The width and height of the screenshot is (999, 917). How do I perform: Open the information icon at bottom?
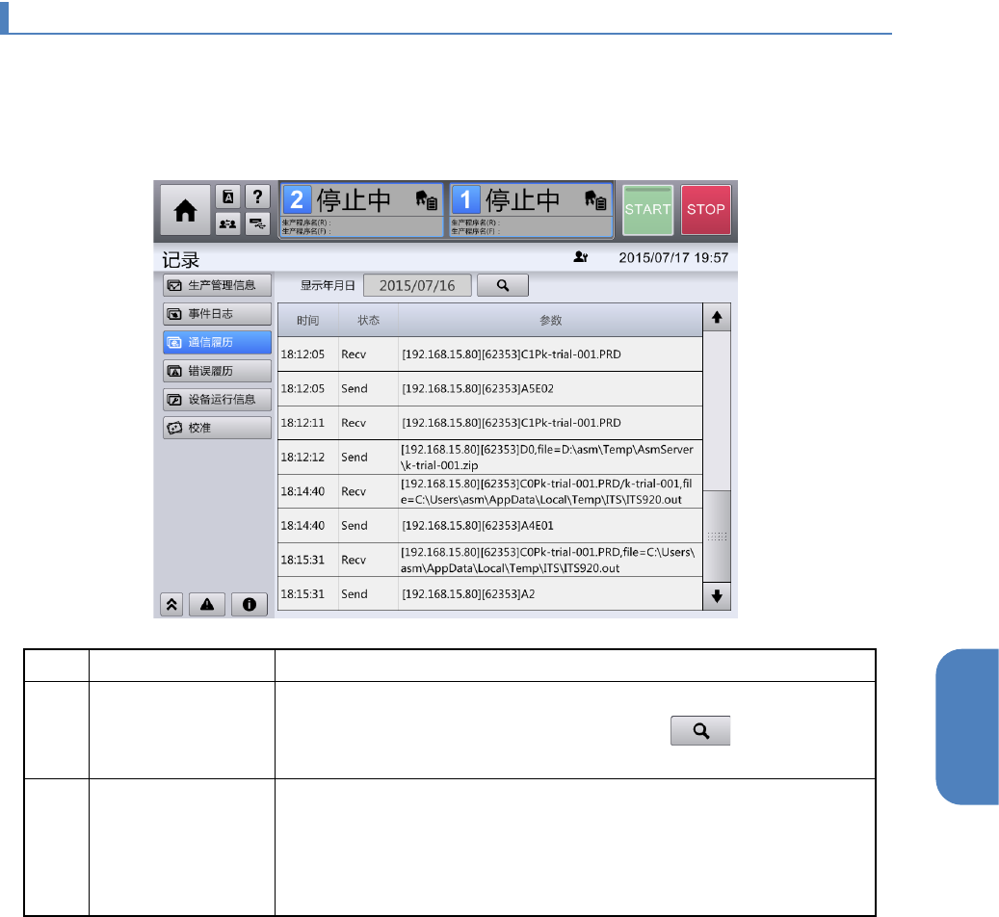click(x=250, y=604)
